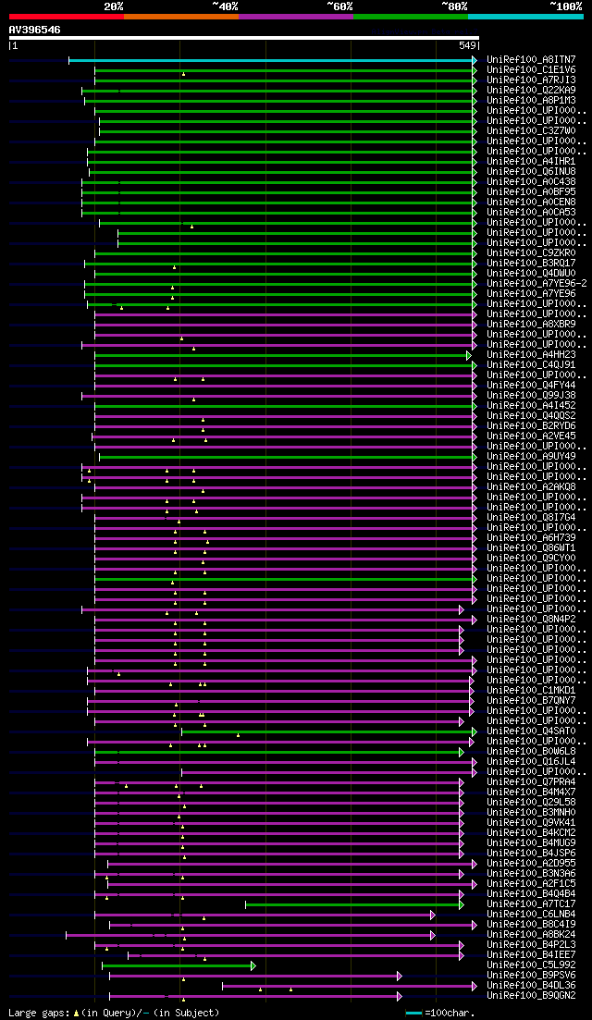Click the UniRef100_B7QNY7 label
Viewport: 592px width, 1020px height.
531,700
